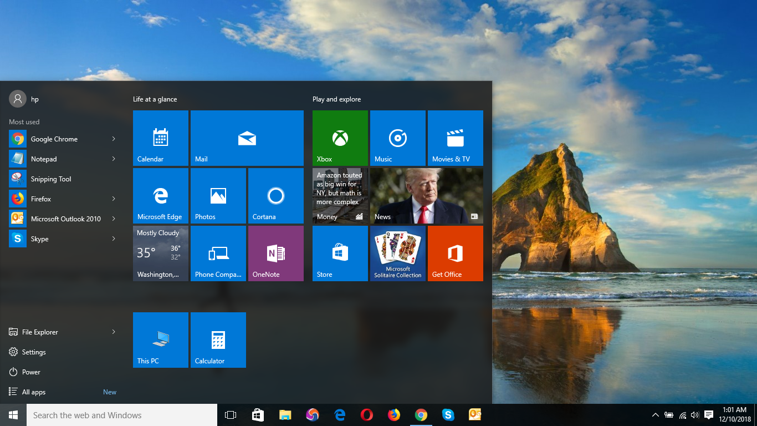Select the Play and explore heading
Viewport: 757px width, 426px height.
point(336,99)
